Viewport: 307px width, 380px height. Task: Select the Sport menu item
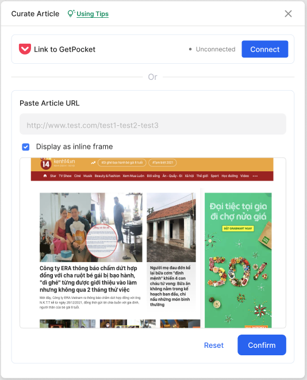[214, 176]
